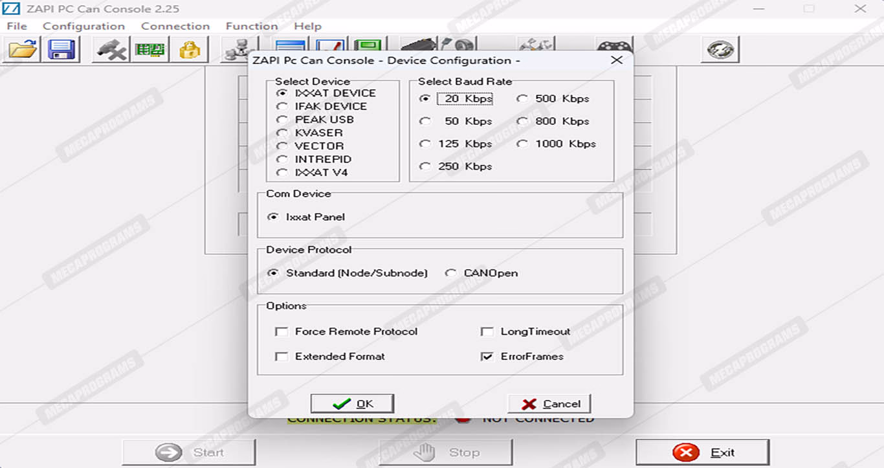Select Standard (Node/Subnode) protocol
This screenshot has width=884, height=468.
click(348, 273)
